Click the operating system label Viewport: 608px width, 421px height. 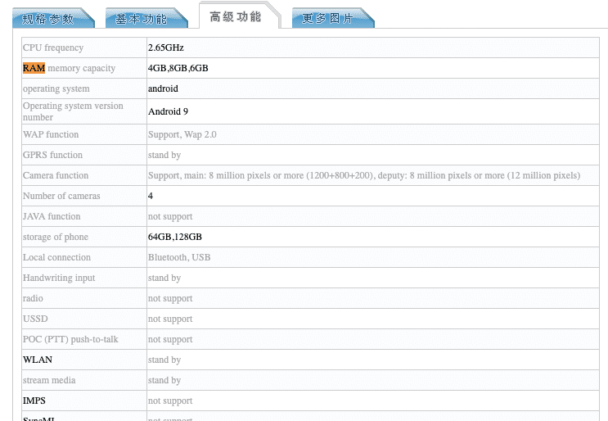click(56, 88)
